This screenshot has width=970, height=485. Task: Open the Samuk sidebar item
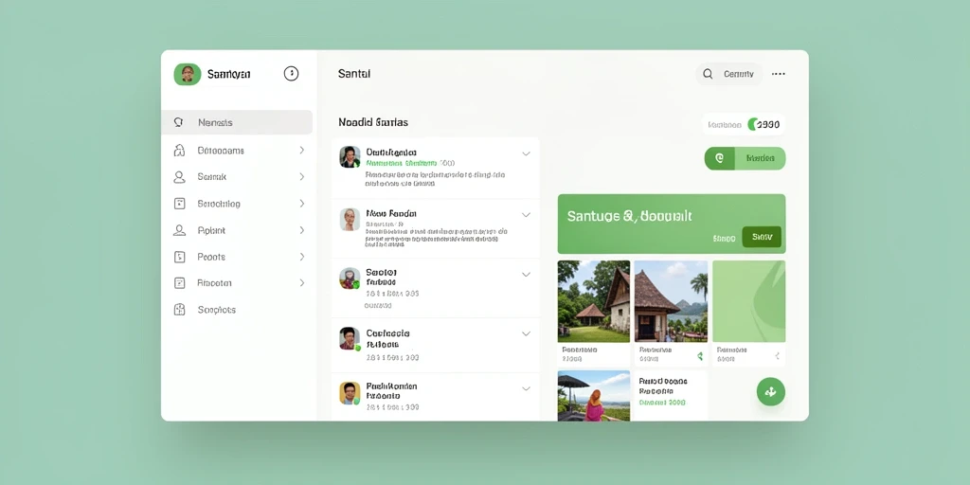[237, 177]
